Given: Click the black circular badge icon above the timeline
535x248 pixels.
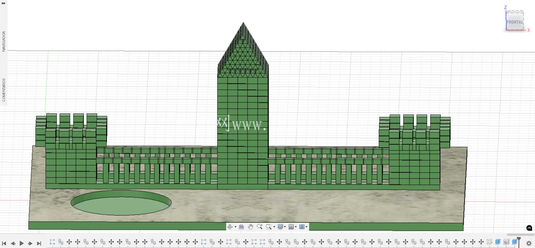Looking at the screenshot, I should (529, 228).
